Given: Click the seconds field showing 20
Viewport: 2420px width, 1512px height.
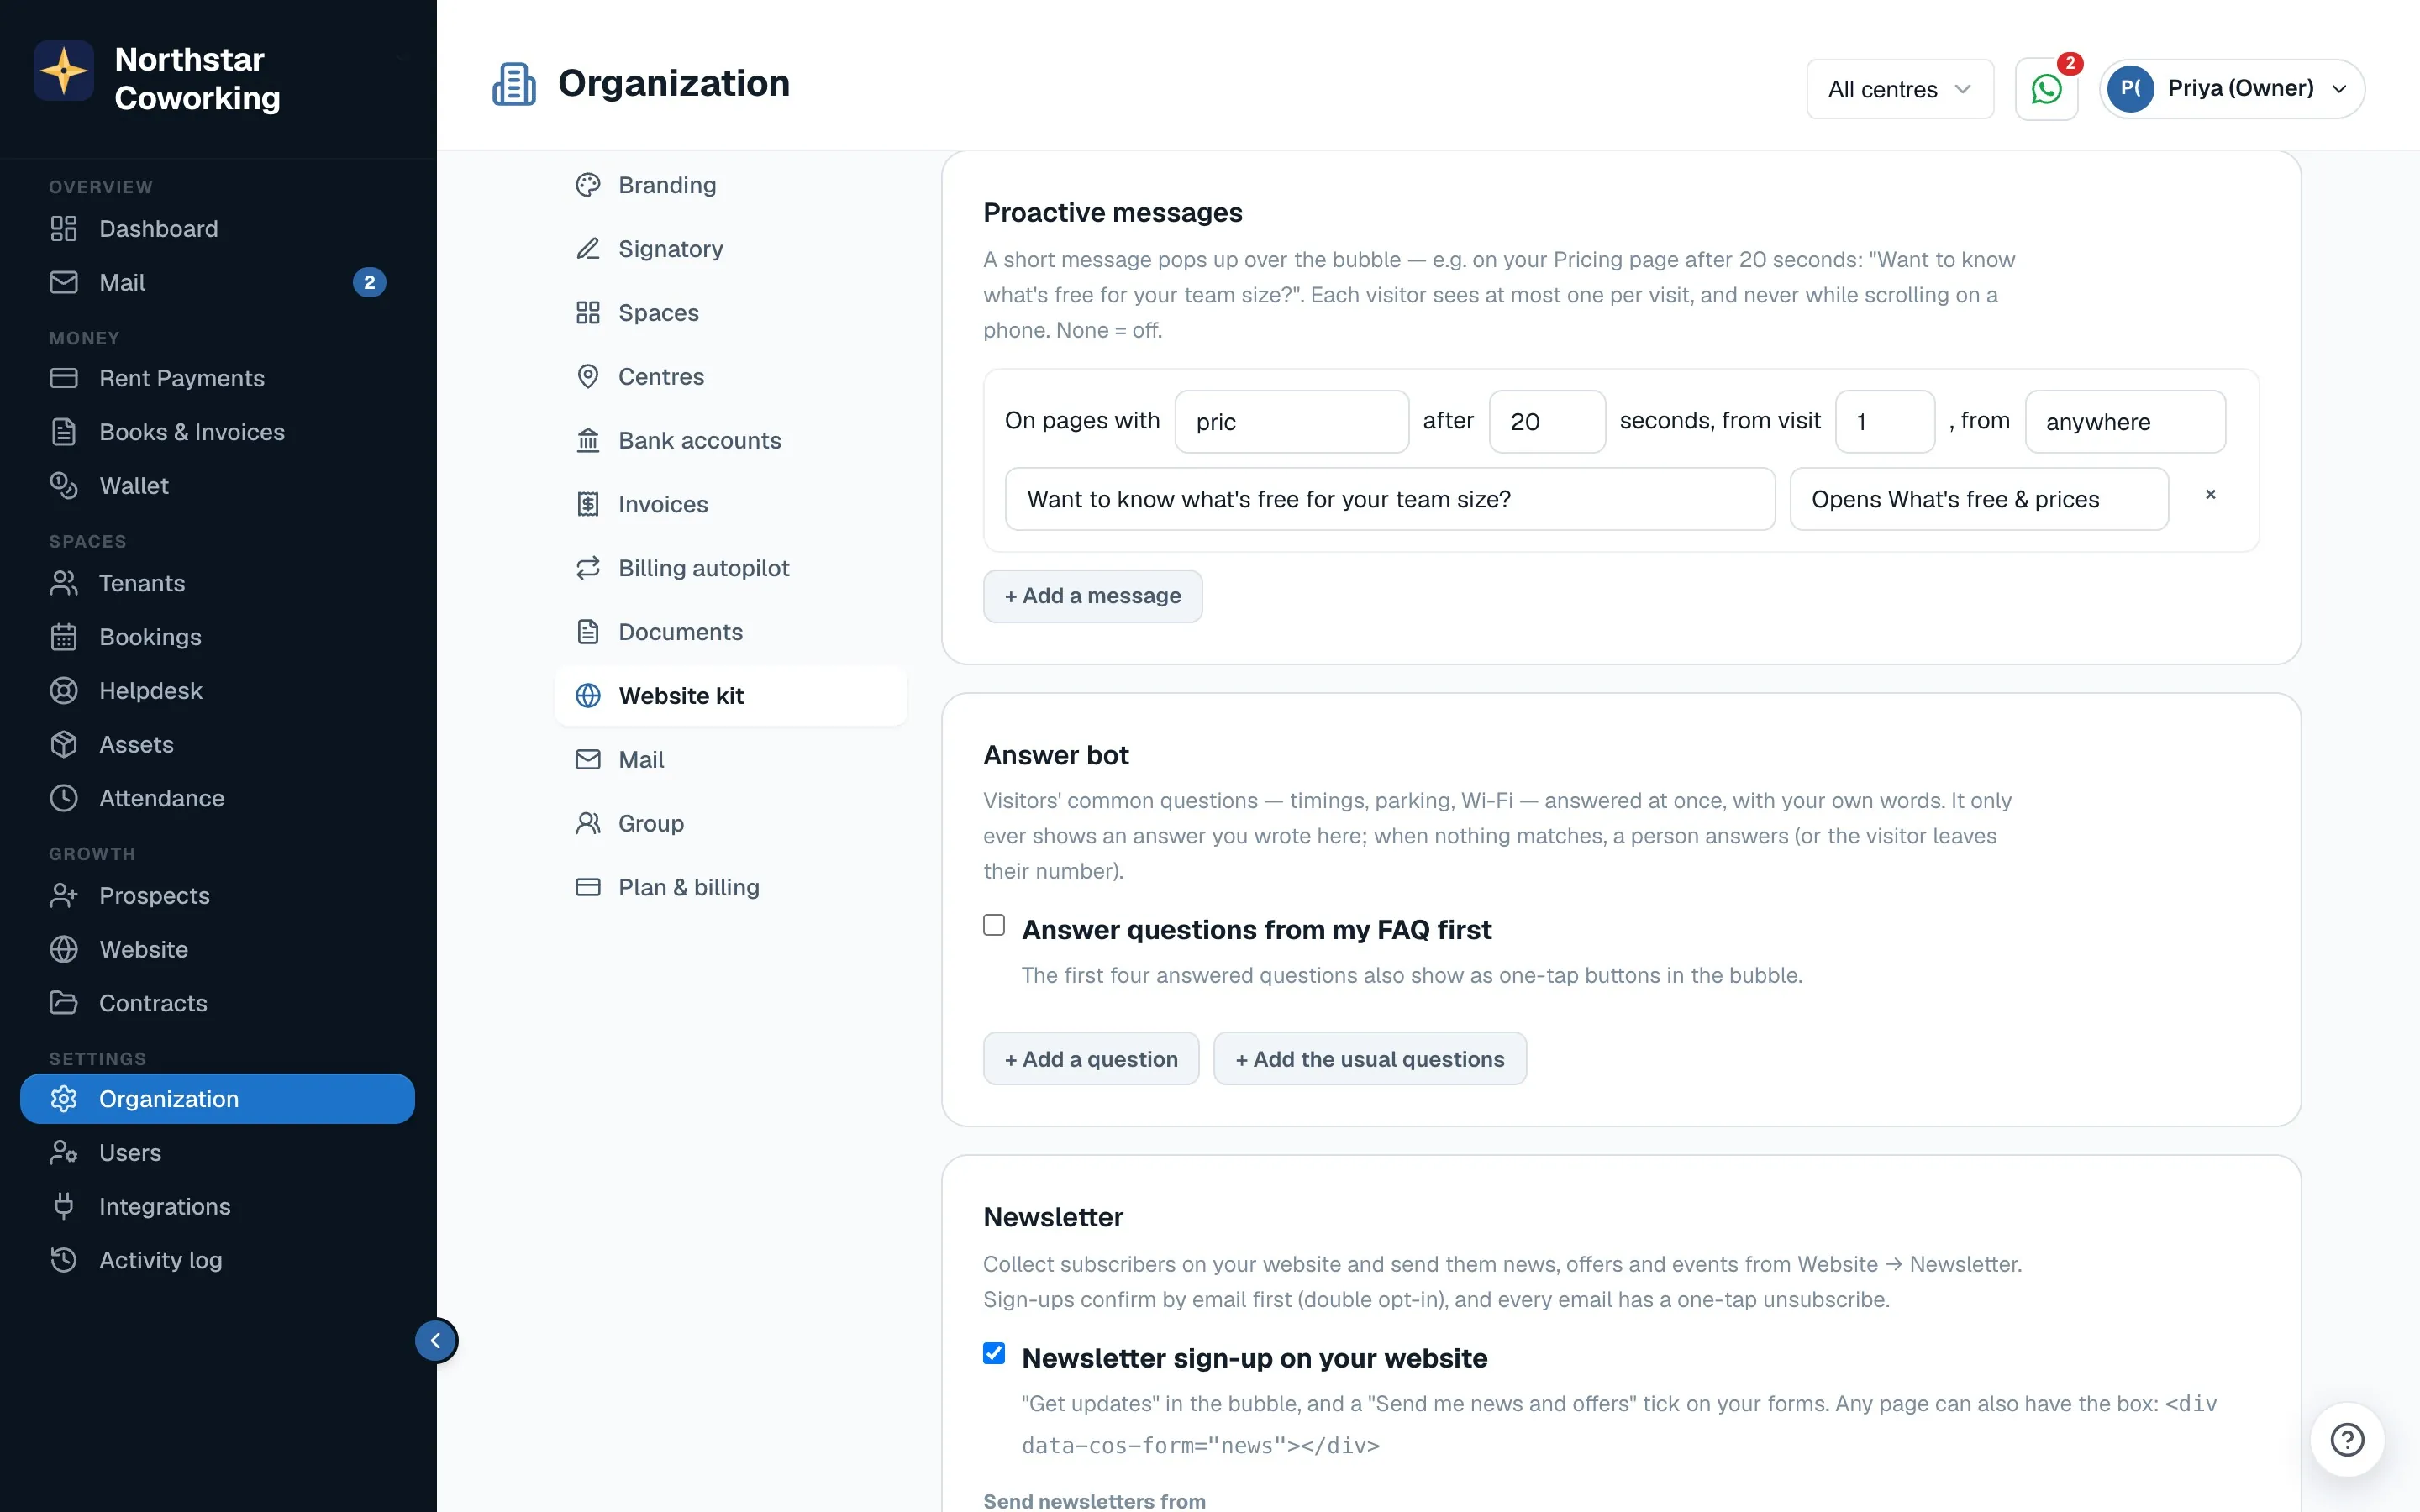Looking at the screenshot, I should 1547,422.
